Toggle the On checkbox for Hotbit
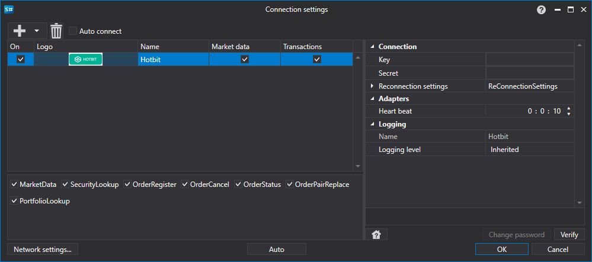592x262 pixels. click(x=21, y=59)
